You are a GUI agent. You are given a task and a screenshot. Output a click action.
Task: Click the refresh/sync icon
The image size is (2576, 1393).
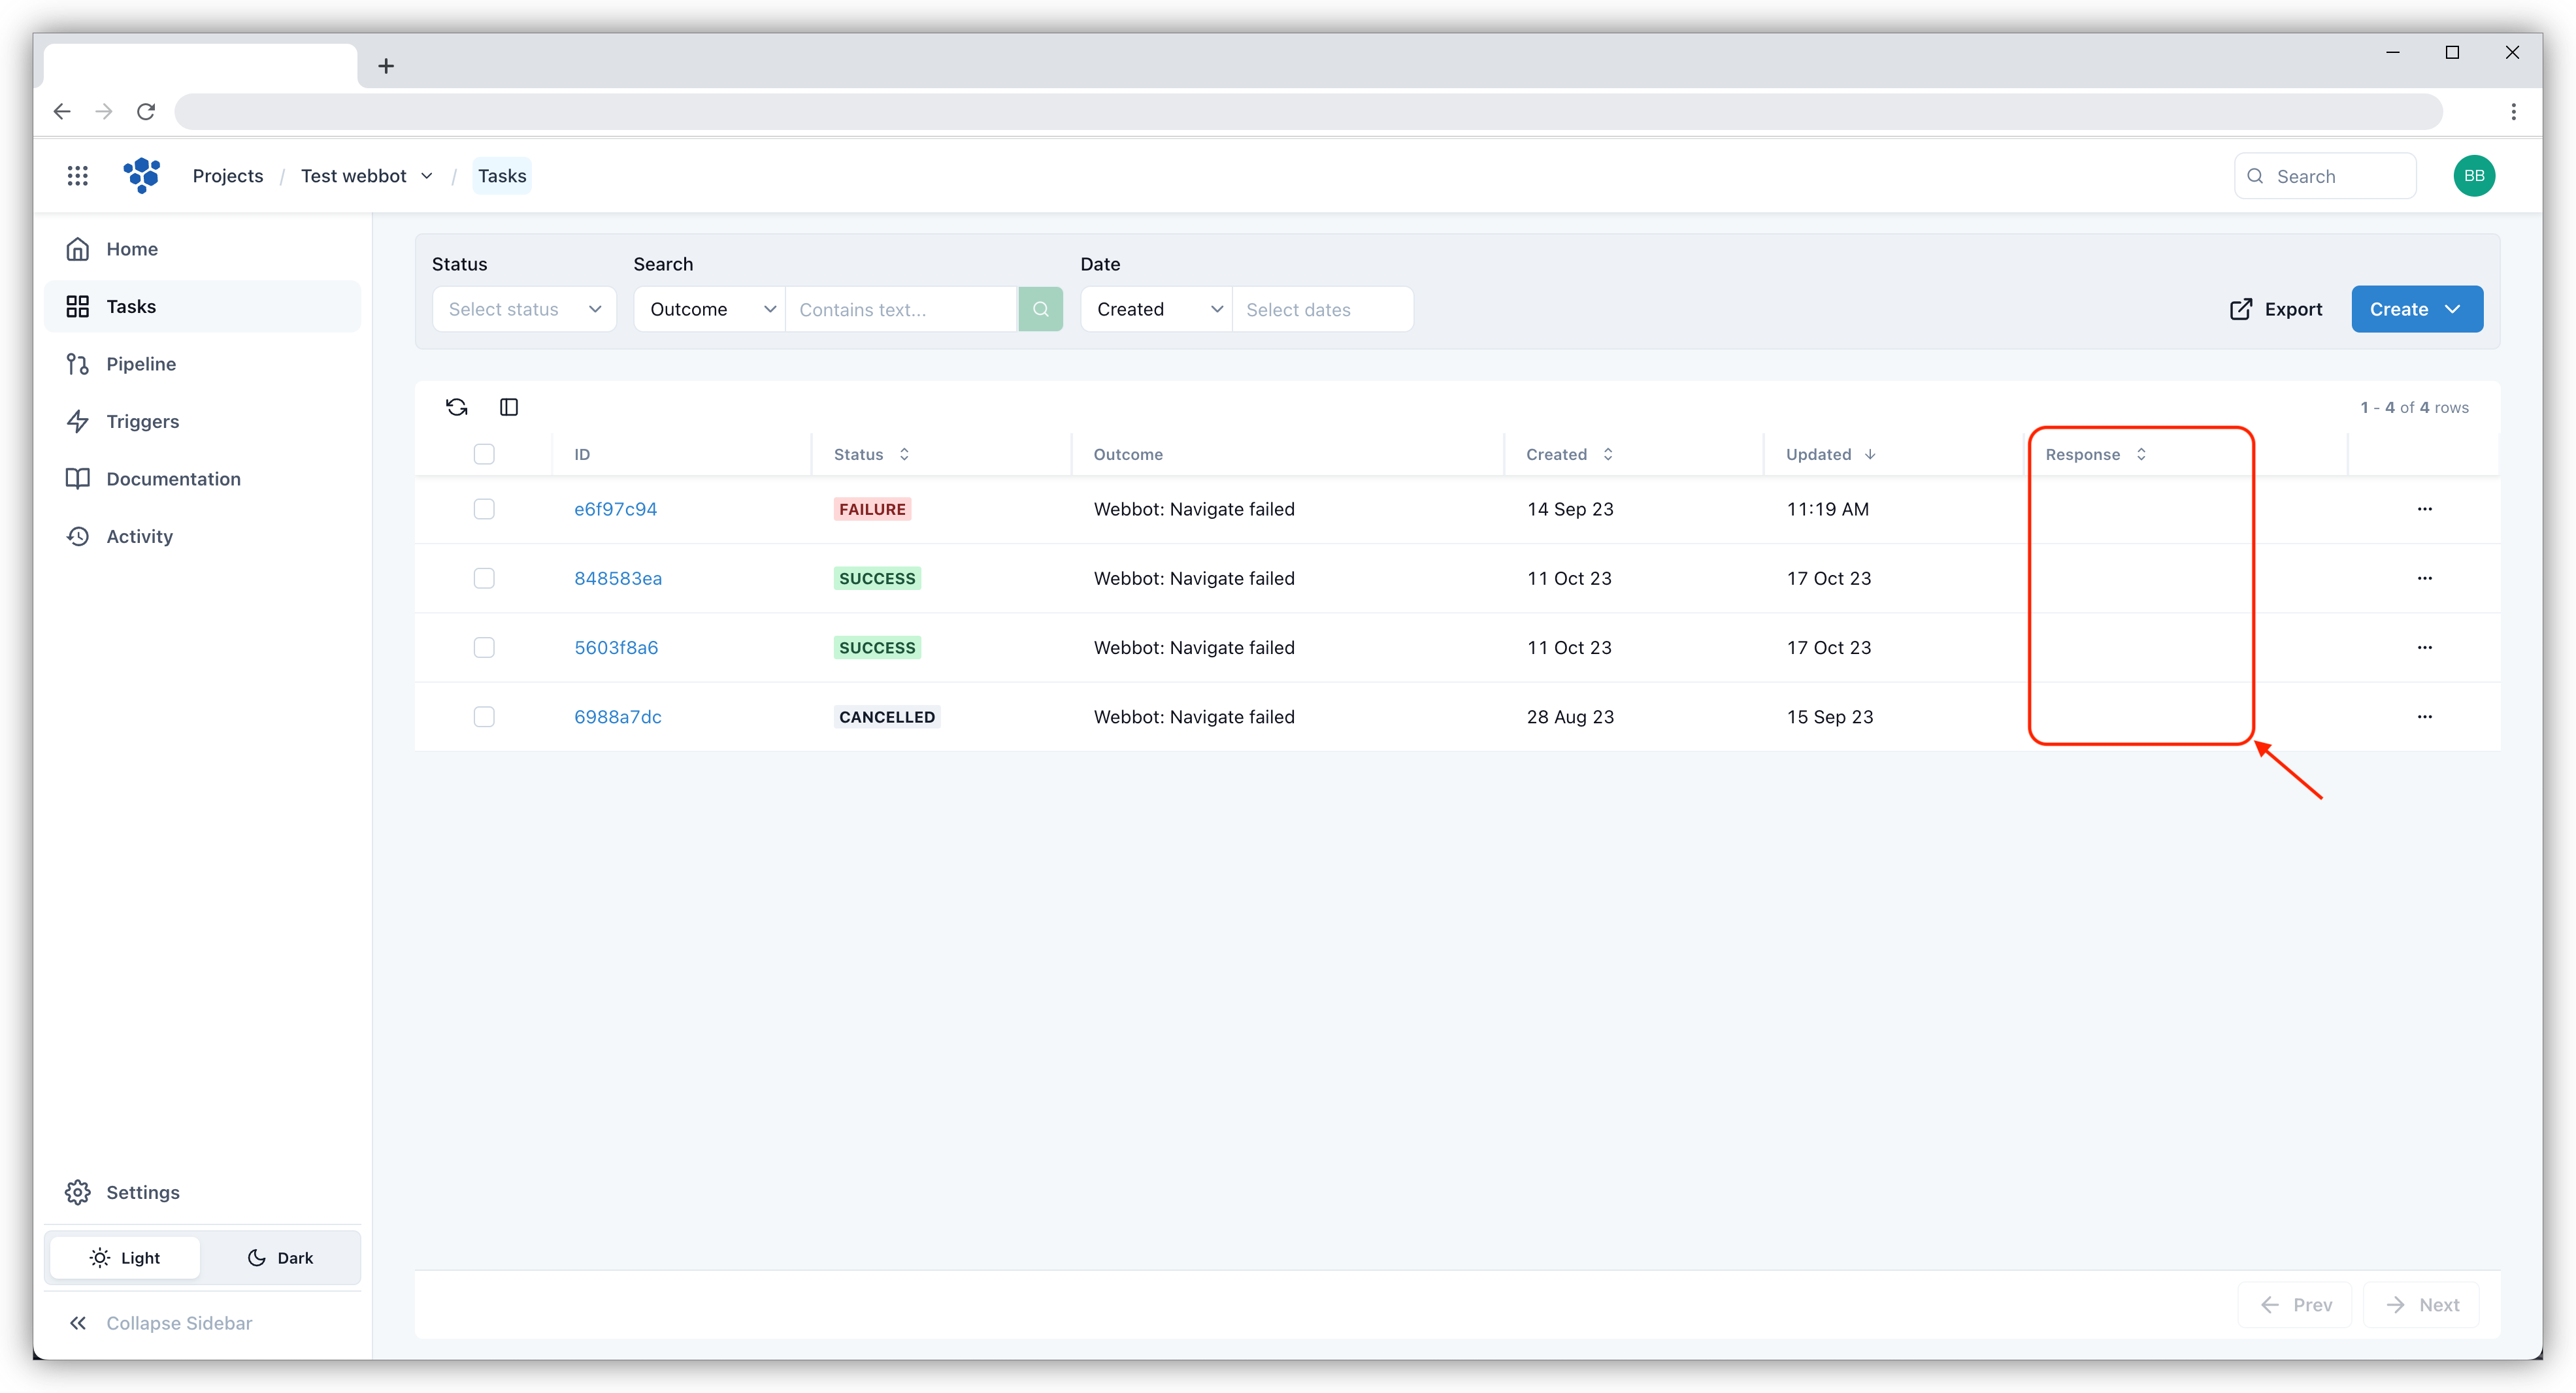pyautogui.click(x=456, y=406)
